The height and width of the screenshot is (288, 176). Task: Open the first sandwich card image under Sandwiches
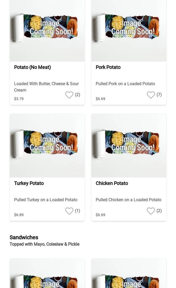(47, 273)
